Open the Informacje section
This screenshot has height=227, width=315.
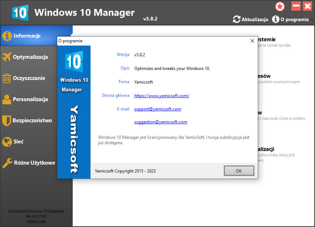tap(37, 36)
